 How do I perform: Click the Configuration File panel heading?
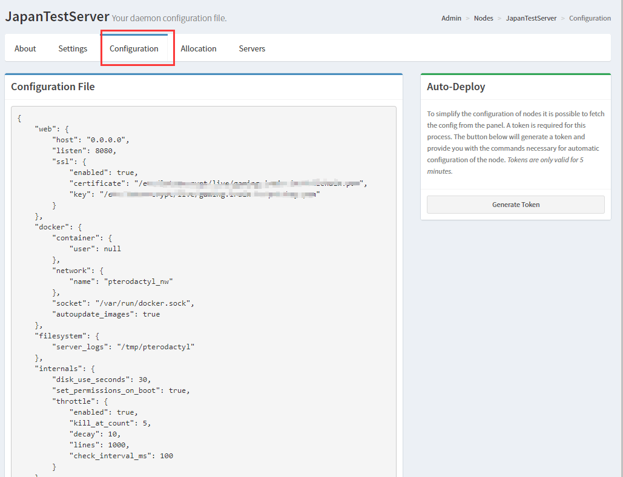[53, 87]
